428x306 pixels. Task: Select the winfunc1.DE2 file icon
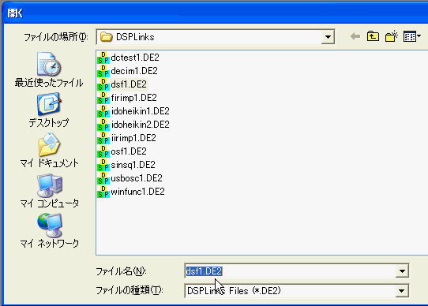tap(103, 192)
